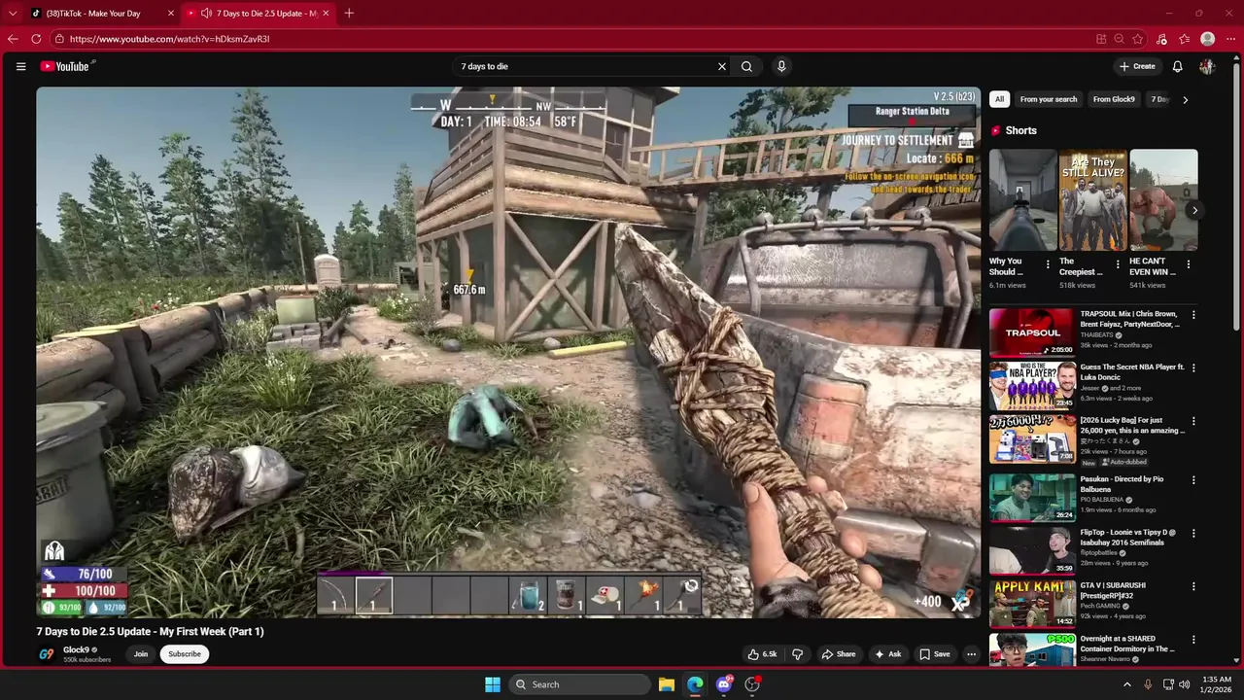Clear the search box with X

click(722, 66)
